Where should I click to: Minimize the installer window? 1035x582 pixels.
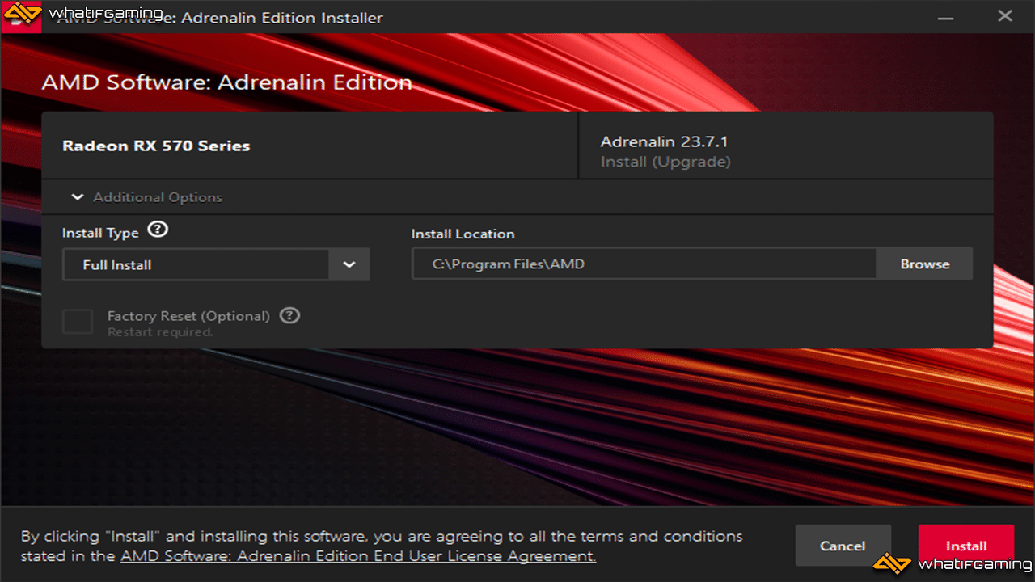pos(945,16)
